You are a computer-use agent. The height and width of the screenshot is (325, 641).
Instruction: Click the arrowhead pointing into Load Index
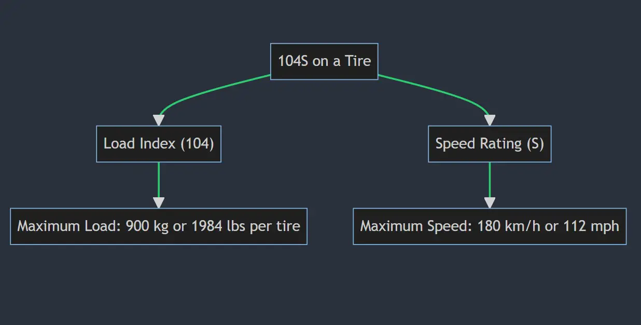pyautogui.click(x=159, y=120)
